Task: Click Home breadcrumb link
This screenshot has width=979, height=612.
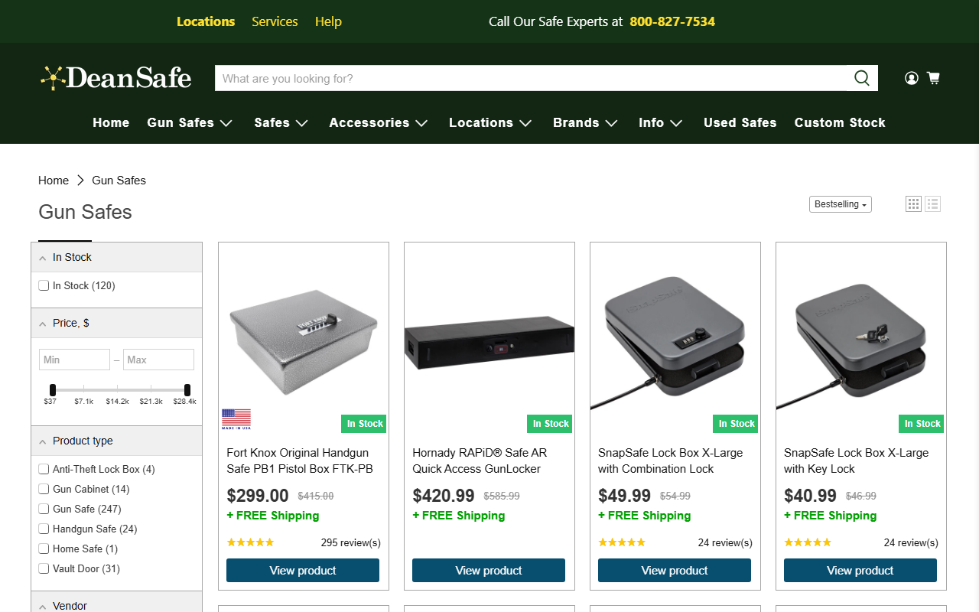Action: tap(54, 181)
